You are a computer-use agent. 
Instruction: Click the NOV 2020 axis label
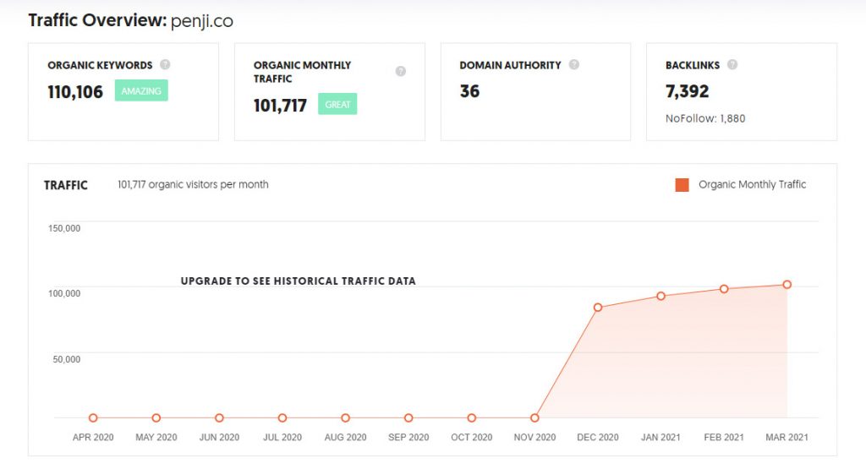click(x=534, y=437)
